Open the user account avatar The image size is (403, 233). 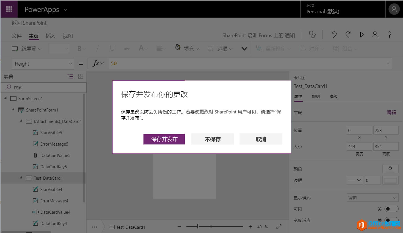(x=394, y=9)
